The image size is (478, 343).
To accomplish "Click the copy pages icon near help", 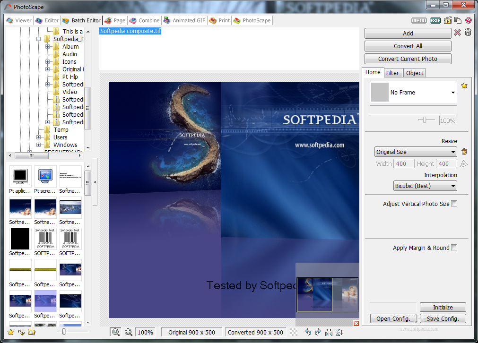I will coord(458,20).
